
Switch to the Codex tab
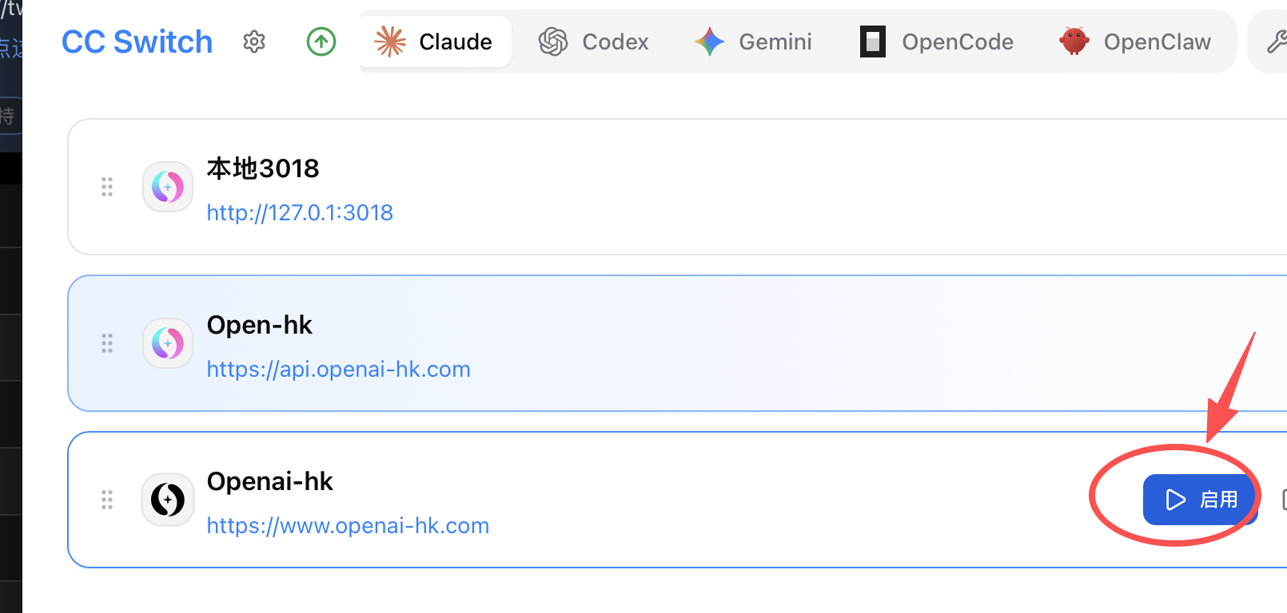coord(594,42)
